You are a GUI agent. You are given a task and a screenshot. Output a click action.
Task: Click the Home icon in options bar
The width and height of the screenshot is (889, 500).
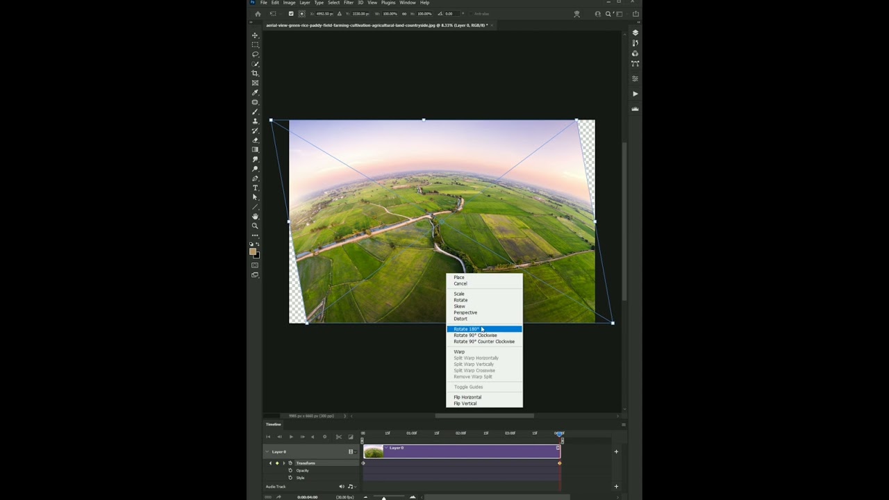coord(258,13)
